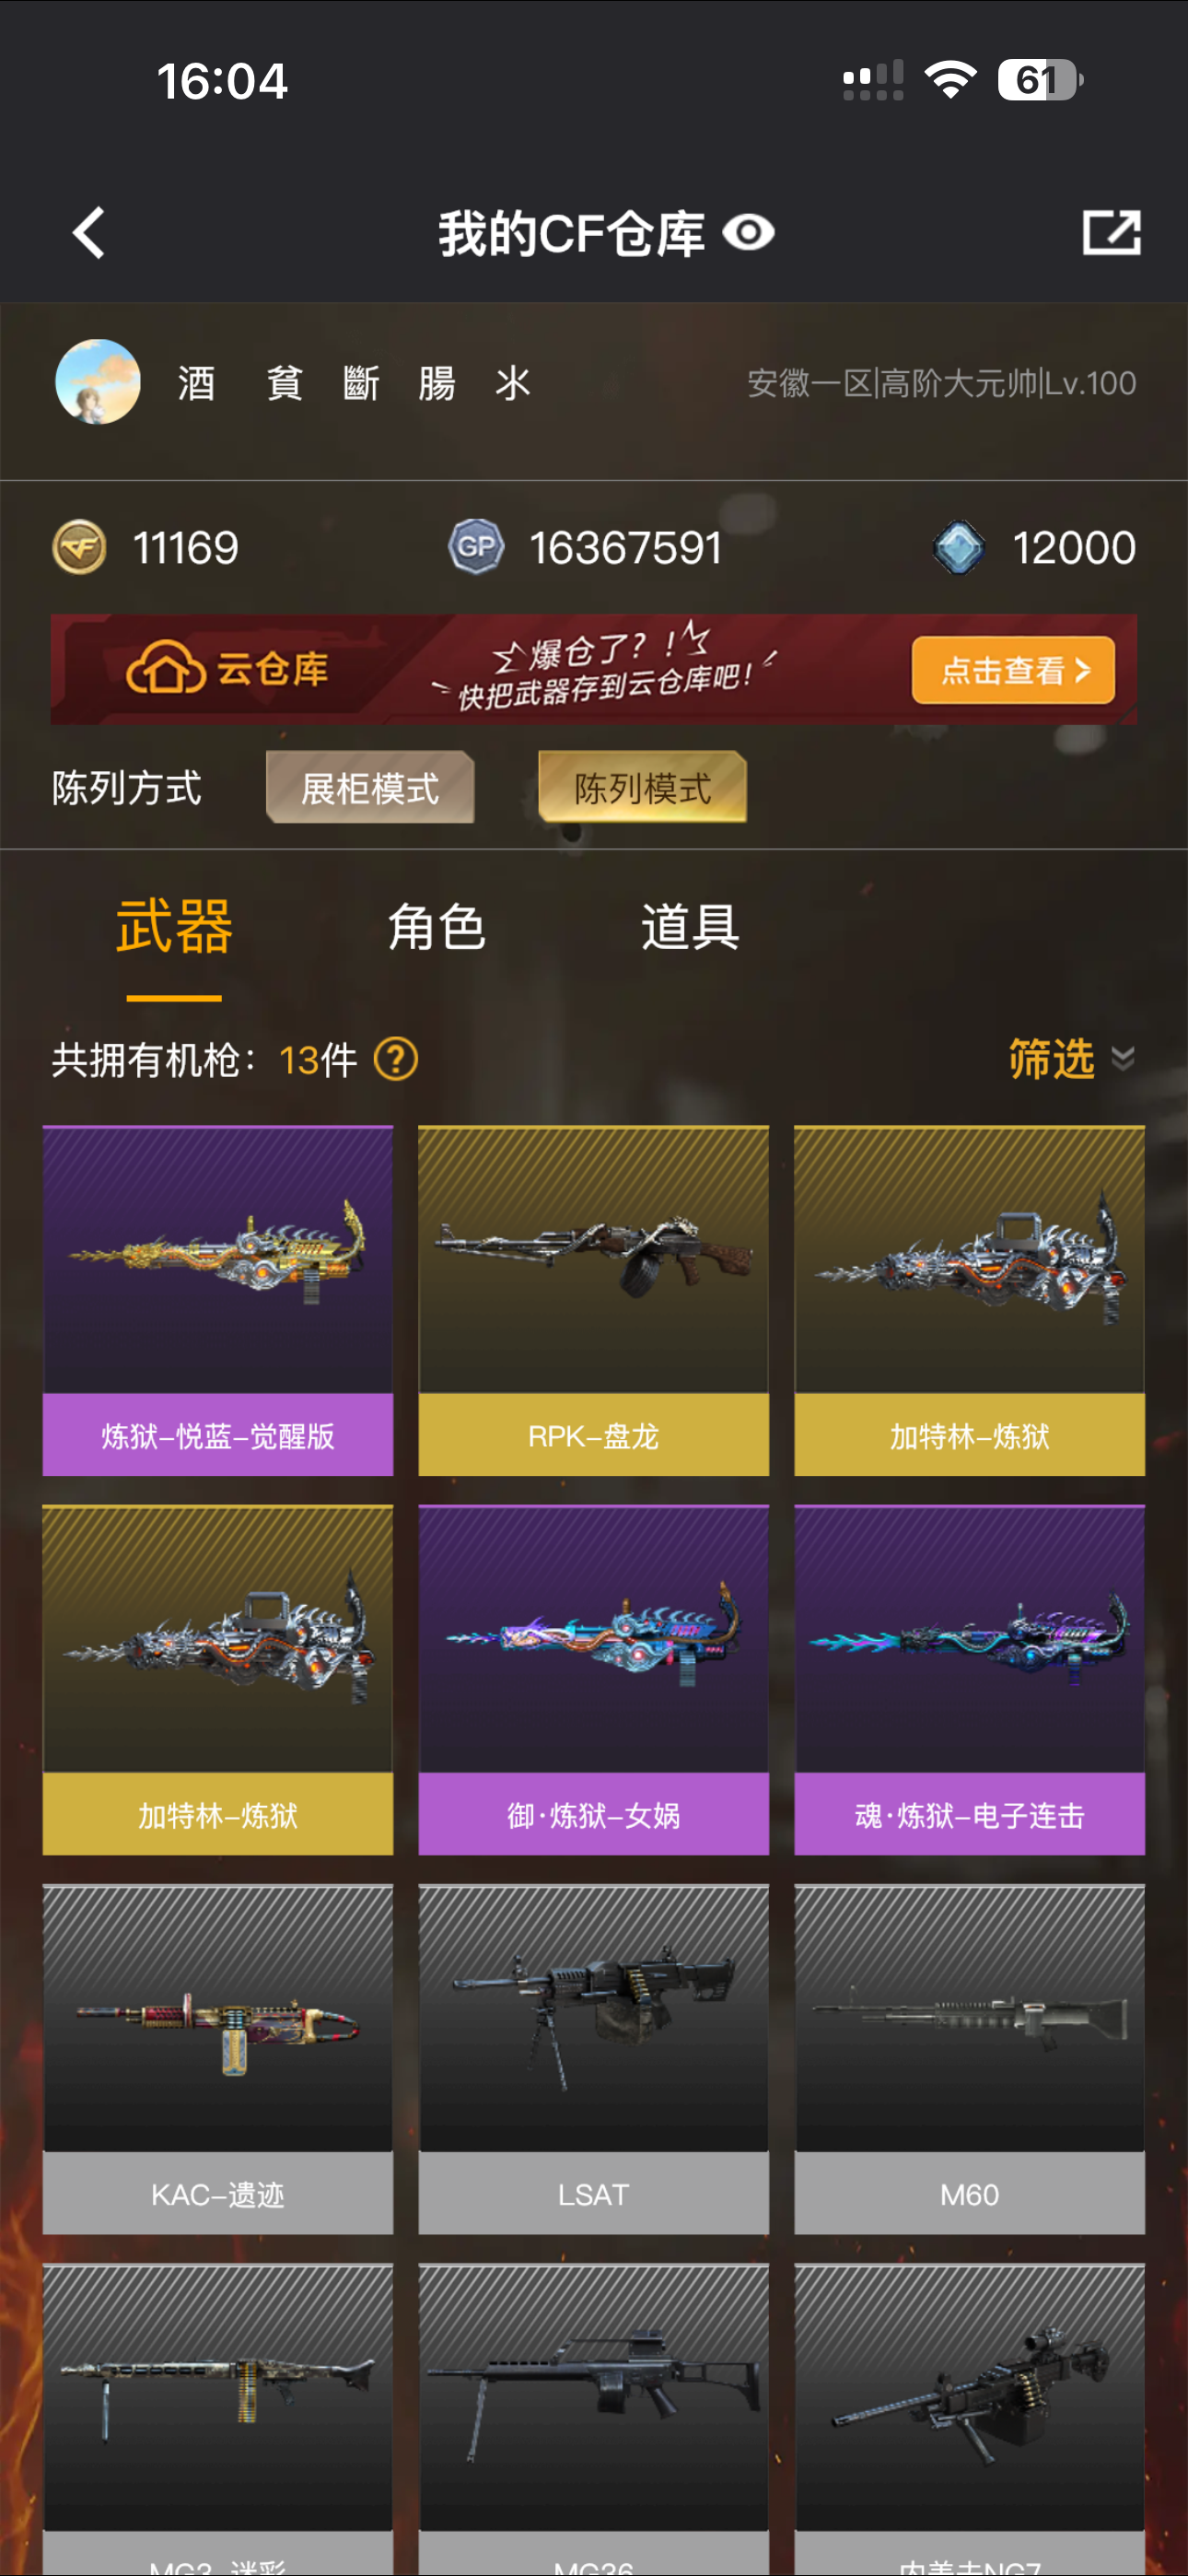1188x2576 pixels.
Task: Tap the blue diamond currency icon
Action: tap(959, 548)
